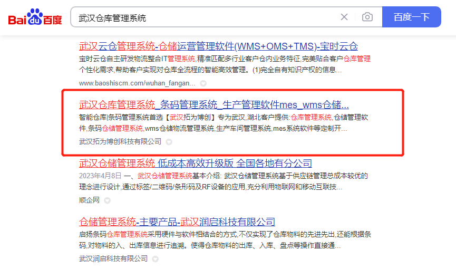Click the date text 2023年4月8日

click(x=100, y=176)
